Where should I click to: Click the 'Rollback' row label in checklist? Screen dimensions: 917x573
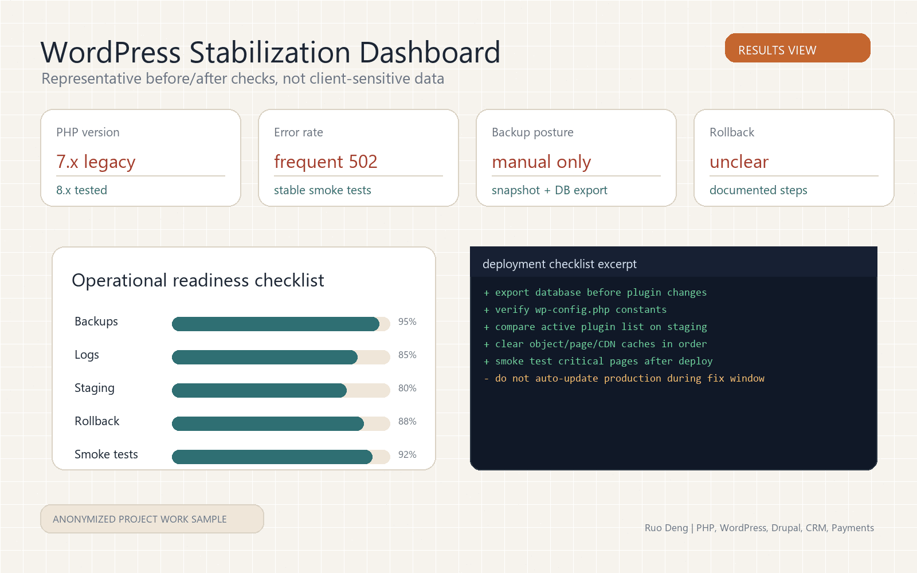click(97, 421)
